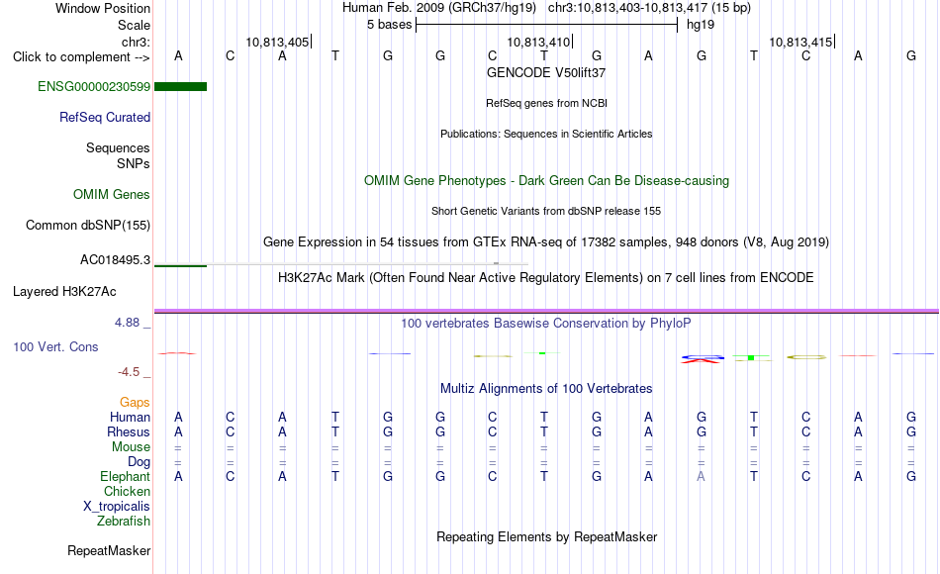Click the dark green ENSG00000230599 gene block
This screenshot has height=574, width=940.
(180, 86)
